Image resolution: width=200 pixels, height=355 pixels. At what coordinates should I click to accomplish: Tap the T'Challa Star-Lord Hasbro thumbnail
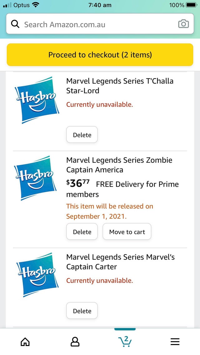tap(36, 100)
